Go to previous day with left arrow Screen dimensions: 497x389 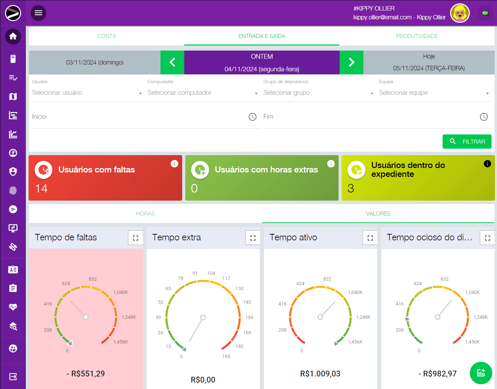(172, 62)
